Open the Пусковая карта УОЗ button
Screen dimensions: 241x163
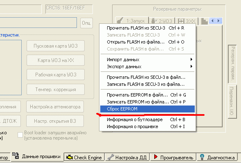pyautogui.click(x=56, y=46)
